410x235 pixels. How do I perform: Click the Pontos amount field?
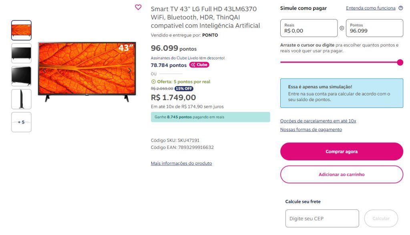pos(374,28)
